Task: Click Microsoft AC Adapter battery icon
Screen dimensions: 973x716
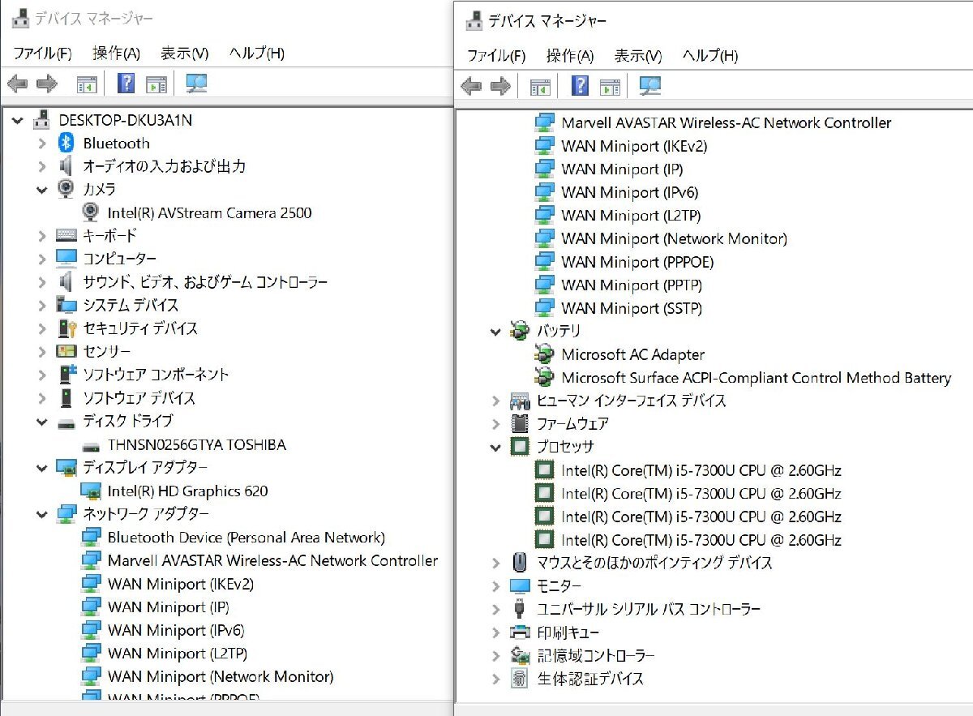Action: 545,354
